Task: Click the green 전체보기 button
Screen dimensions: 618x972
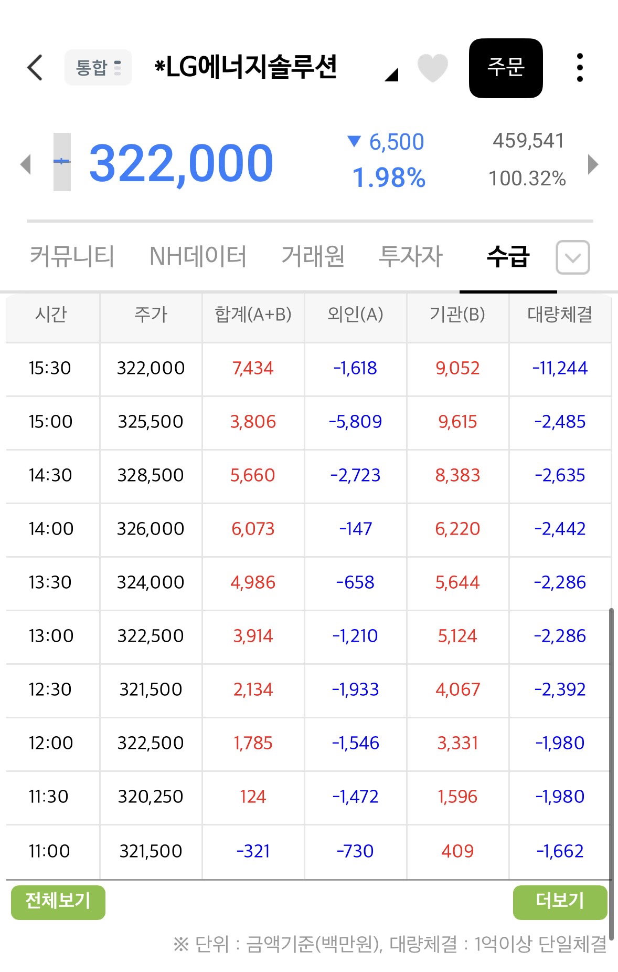Action: click(x=58, y=902)
